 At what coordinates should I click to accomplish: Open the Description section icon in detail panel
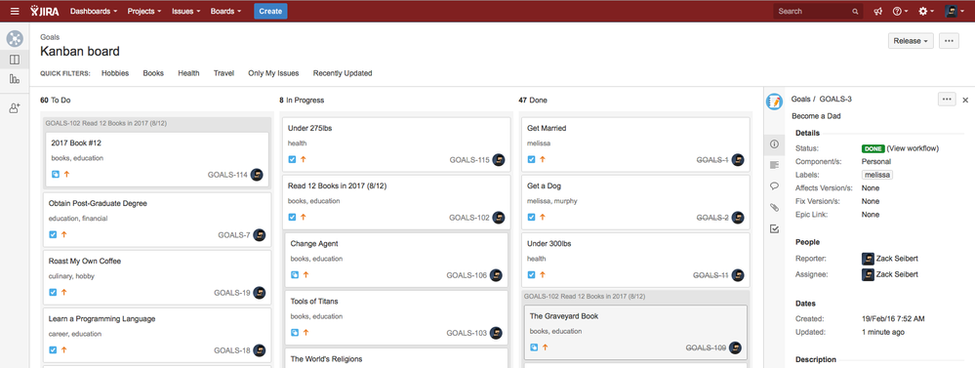[x=774, y=165]
